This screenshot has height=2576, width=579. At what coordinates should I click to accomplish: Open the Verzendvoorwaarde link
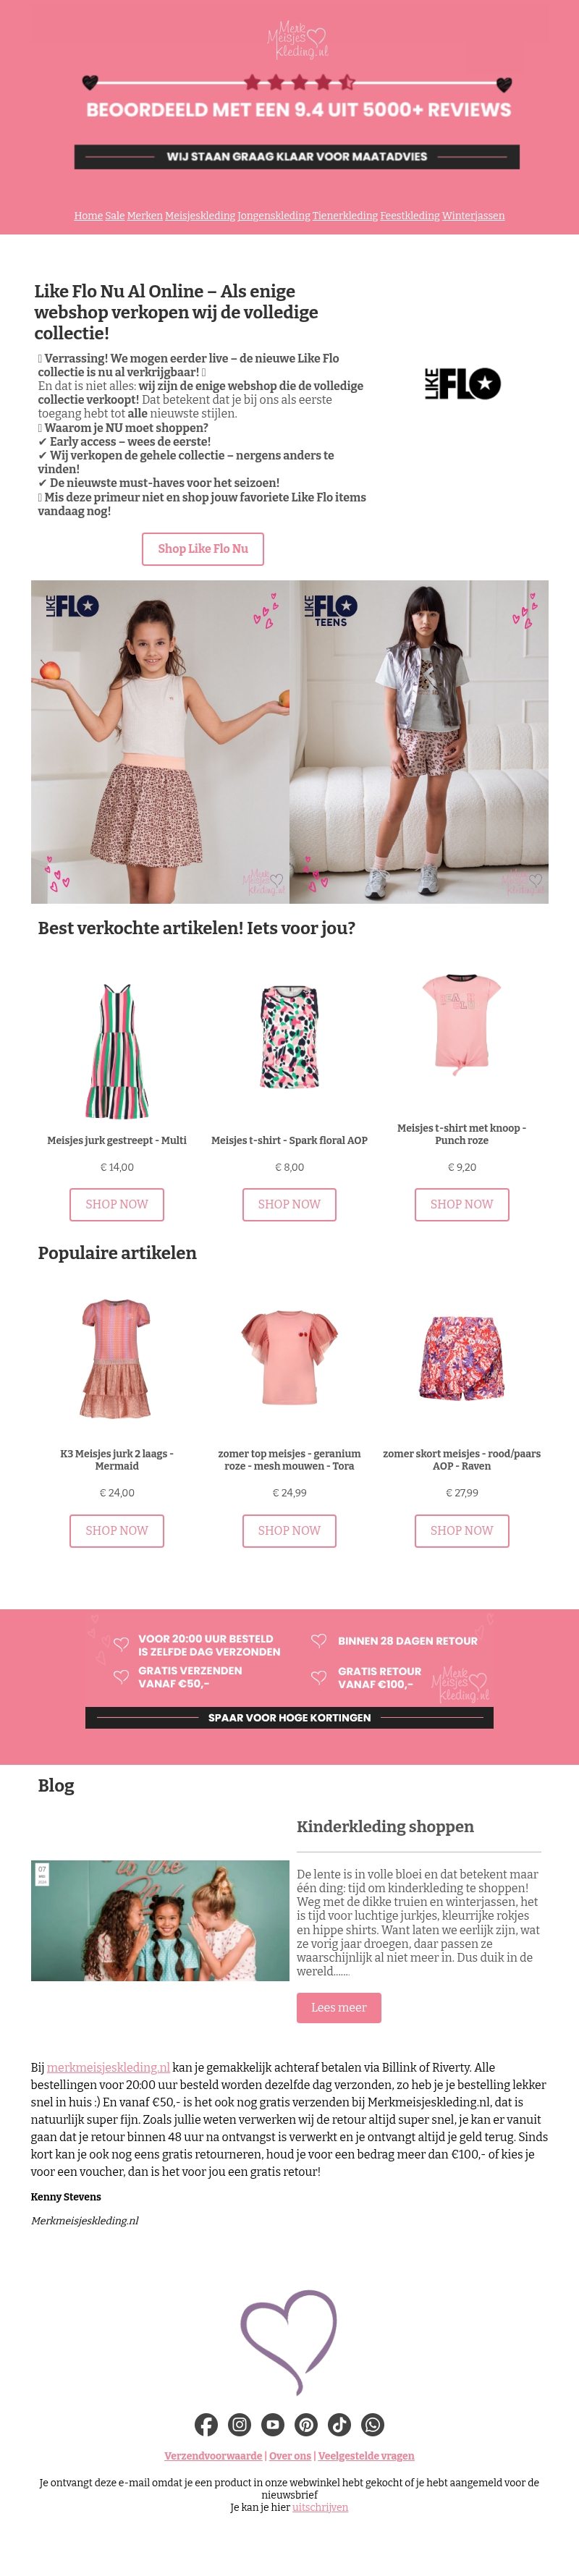pos(213,2455)
